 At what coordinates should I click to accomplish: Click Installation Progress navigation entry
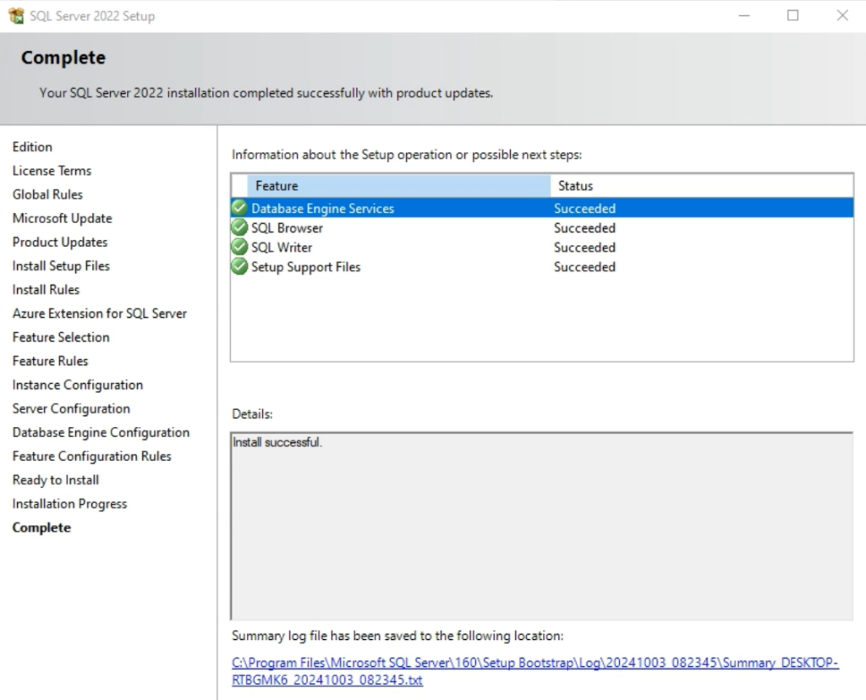[x=69, y=503]
